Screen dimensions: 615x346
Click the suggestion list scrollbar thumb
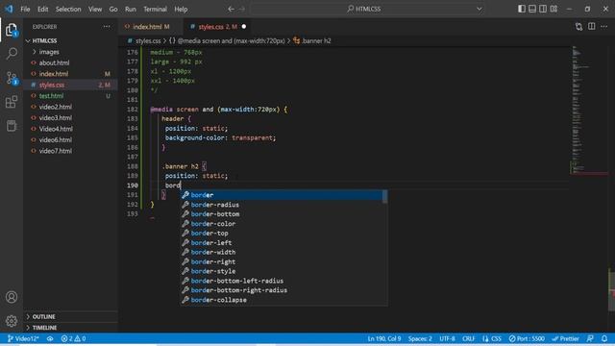pyautogui.click(x=385, y=196)
